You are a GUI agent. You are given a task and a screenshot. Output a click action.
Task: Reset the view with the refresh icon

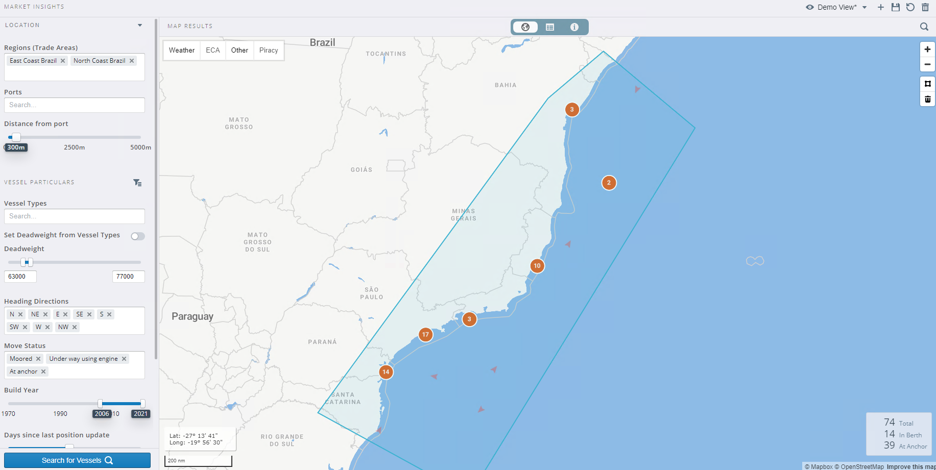tap(910, 7)
